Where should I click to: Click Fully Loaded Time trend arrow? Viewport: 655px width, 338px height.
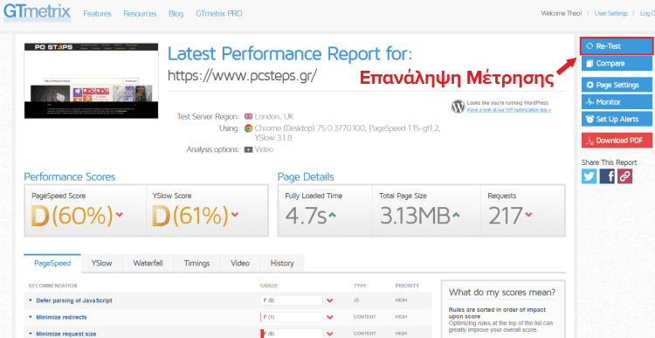[332, 215]
